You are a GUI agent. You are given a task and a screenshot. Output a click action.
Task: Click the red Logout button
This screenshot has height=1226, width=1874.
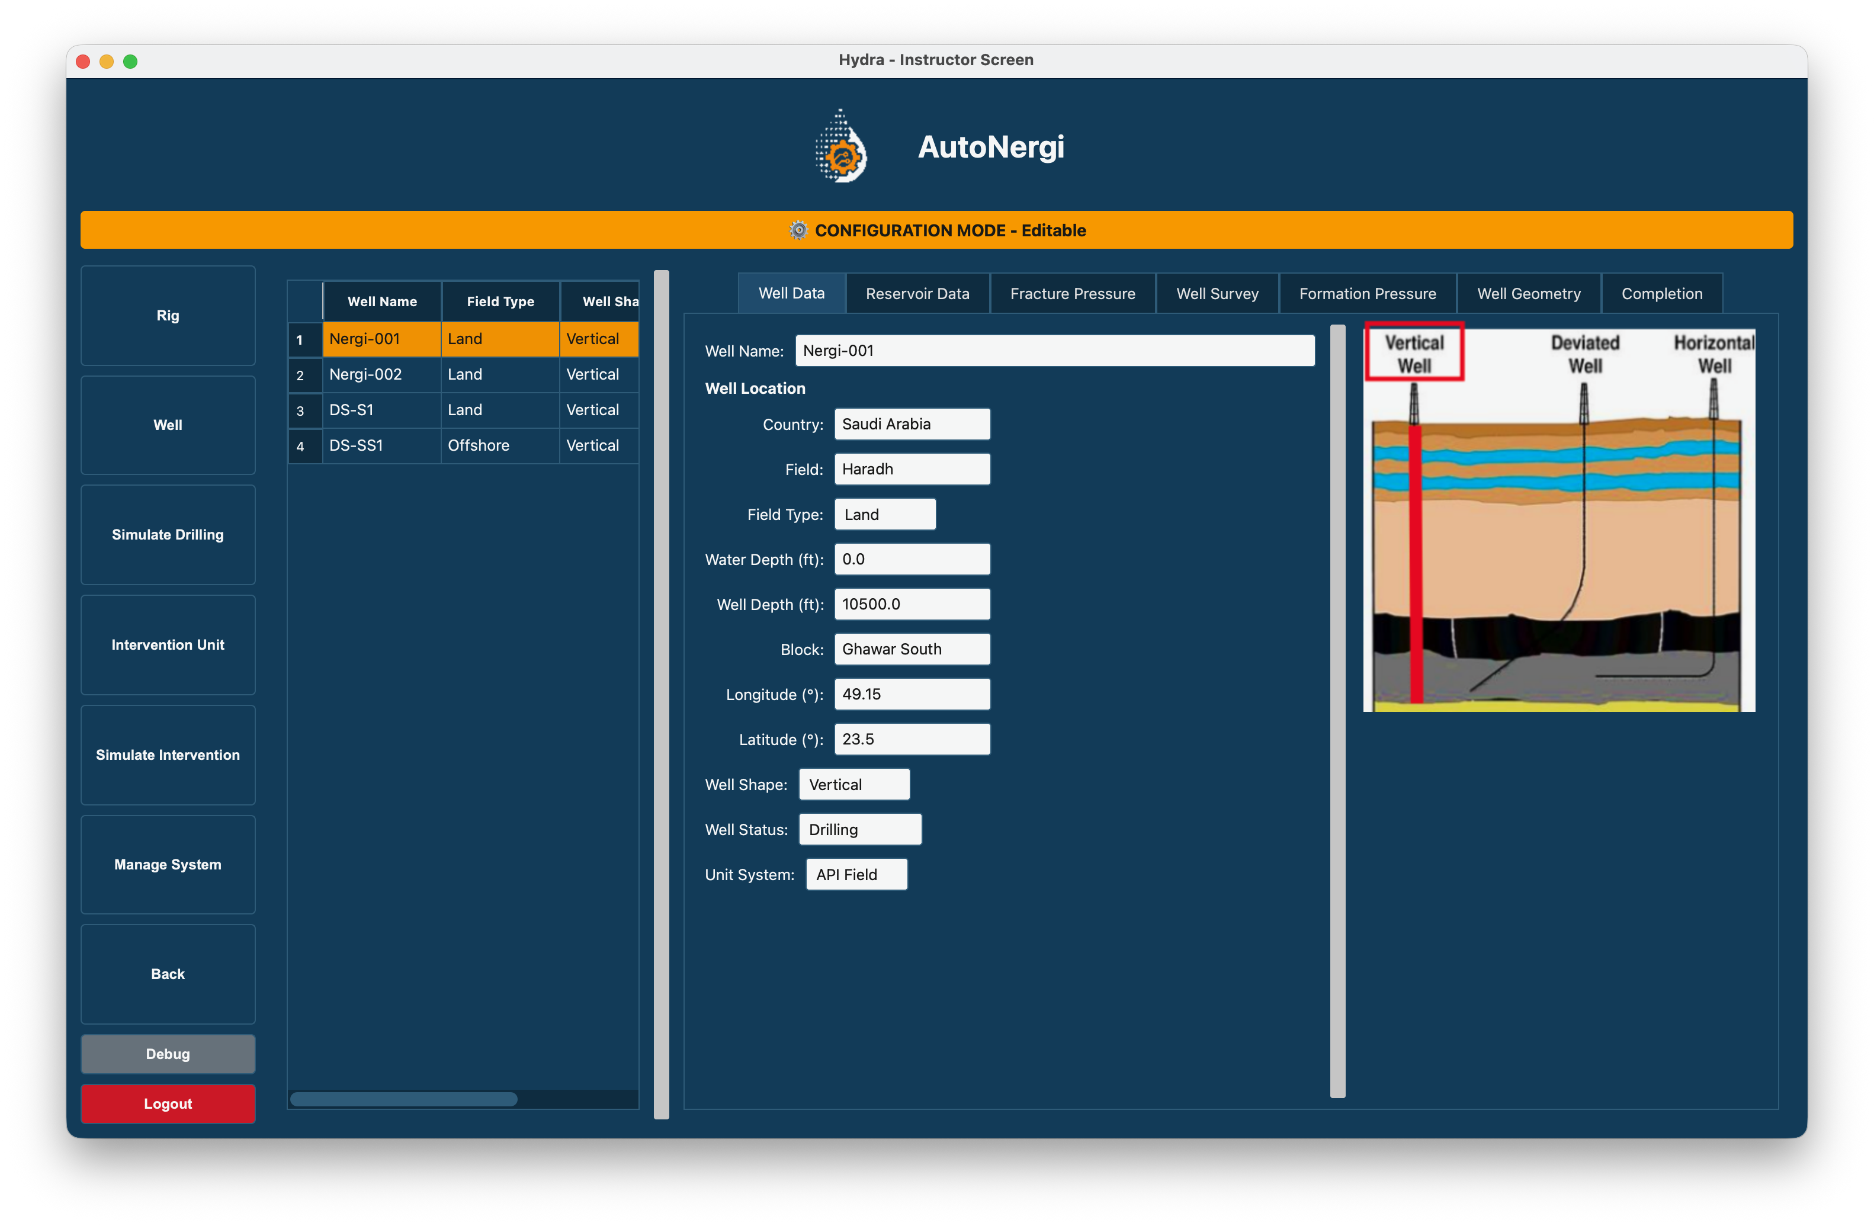[167, 1103]
